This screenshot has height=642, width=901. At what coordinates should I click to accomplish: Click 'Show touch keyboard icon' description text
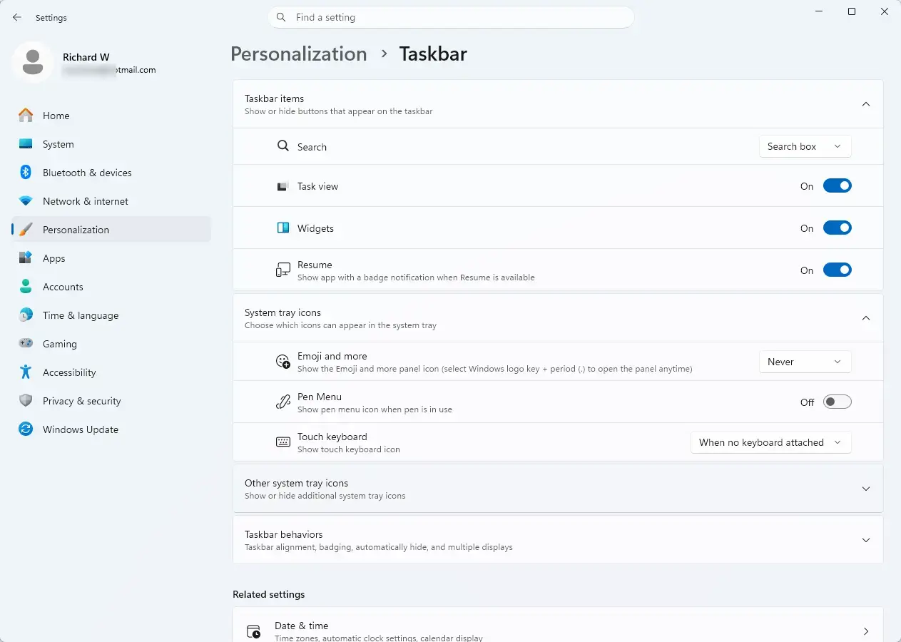click(349, 449)
